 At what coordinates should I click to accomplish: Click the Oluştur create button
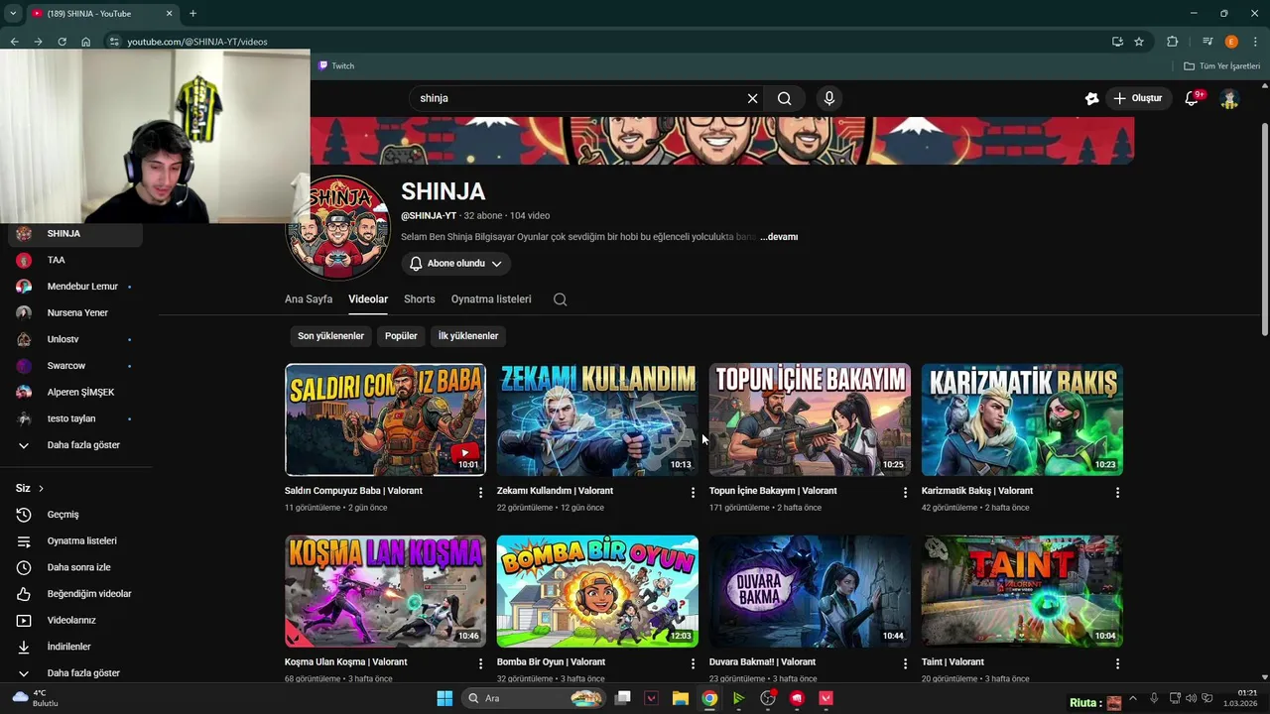[x=1138, y=98]
